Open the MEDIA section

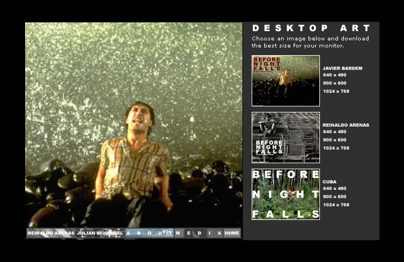pyautogui.click(x=199, y=233)
